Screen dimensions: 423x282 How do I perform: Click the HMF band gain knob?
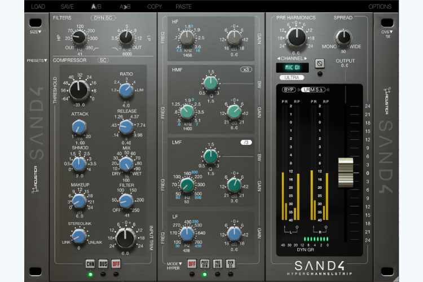click(234, 112)
